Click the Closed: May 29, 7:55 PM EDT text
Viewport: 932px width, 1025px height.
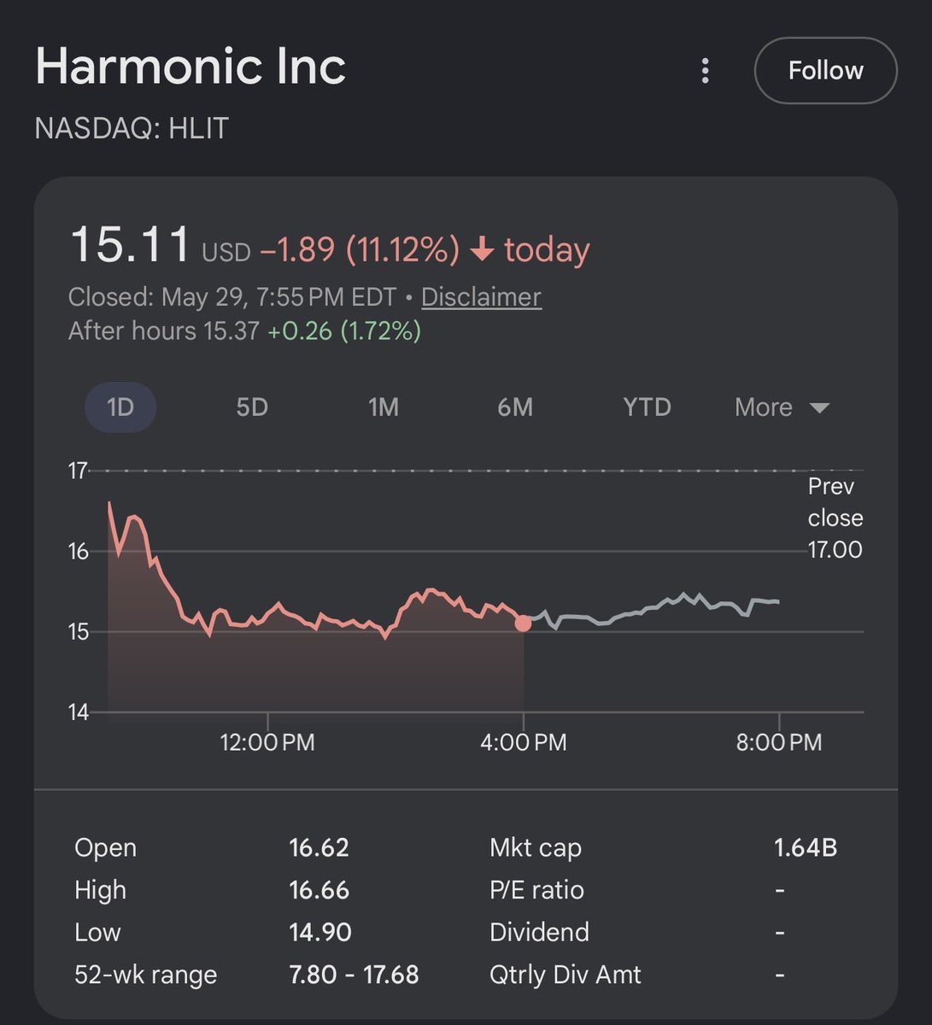(232, 296)
